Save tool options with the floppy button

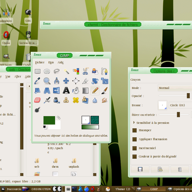click(x=140, y=169)
